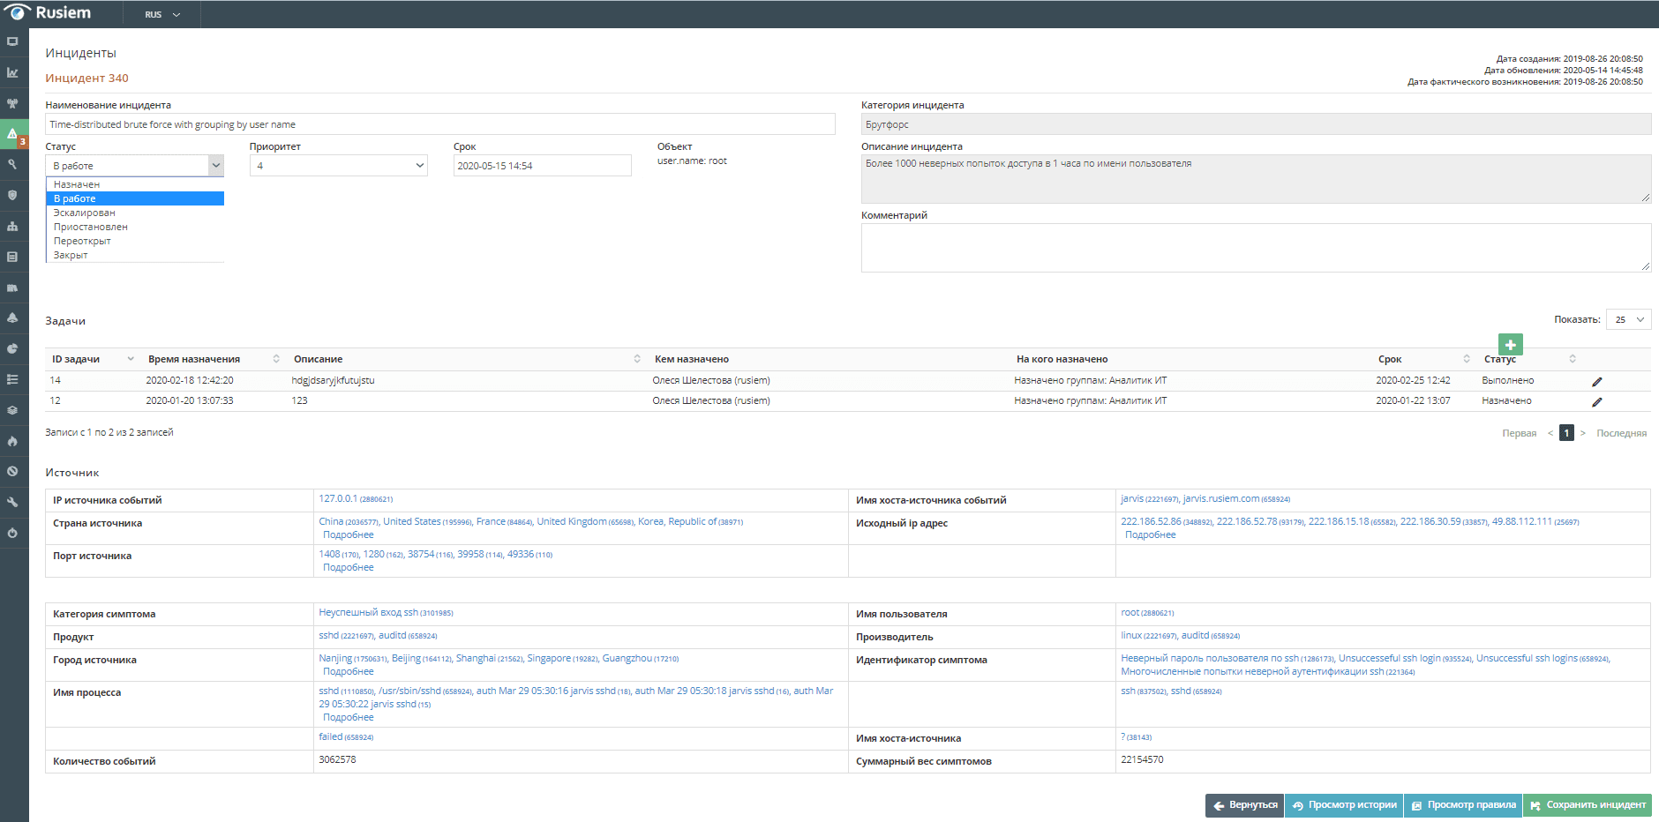Collapse the Статус dropdown showing В работе
The width and height of the screenshot is (1659, 822).
click(x=134, y=166)
